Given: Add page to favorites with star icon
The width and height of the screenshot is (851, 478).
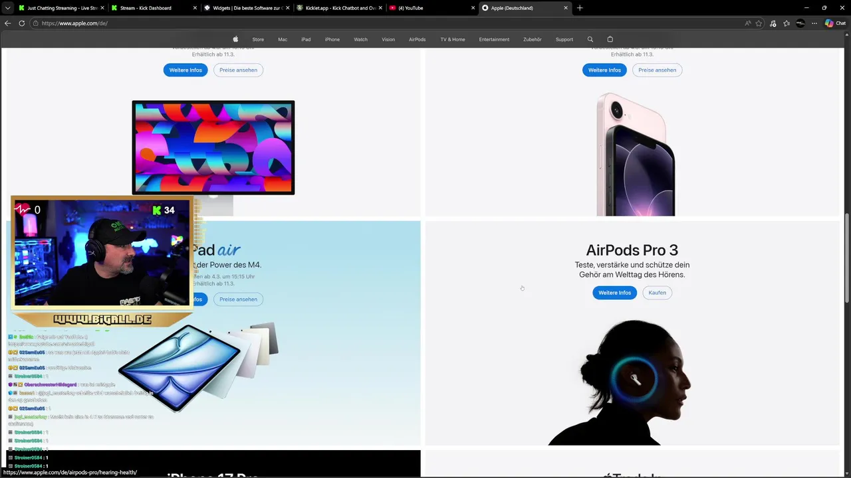Looking at the screenshot, I should click(x=759, y=23).
